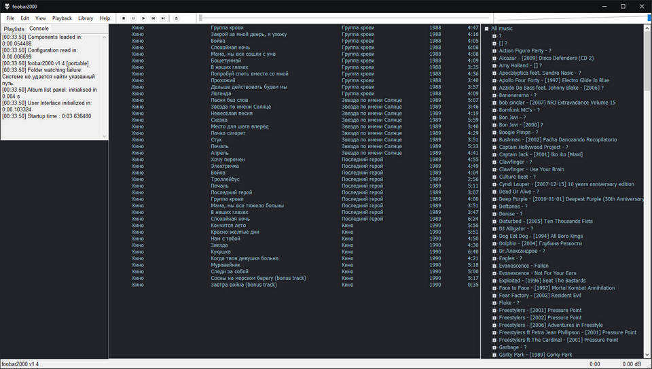652x369 pixels.
Task: Switch to the Playlists tab
Action: (14, 29)
